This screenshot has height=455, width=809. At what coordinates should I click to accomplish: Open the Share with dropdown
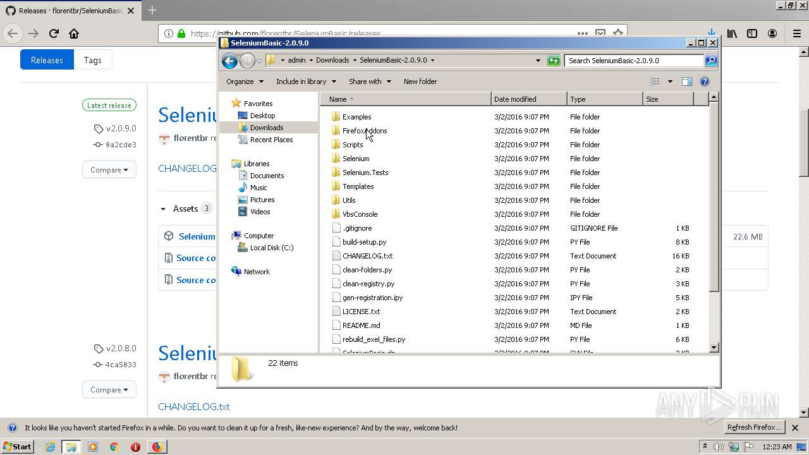pyautogui.click(x=370, y=82)
